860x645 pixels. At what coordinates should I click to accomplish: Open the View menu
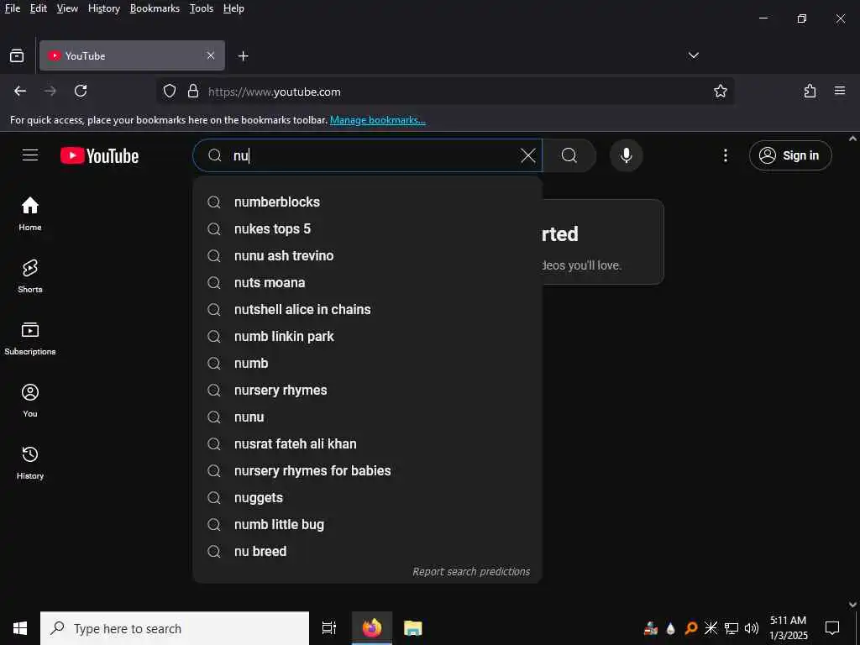click(67, 8)
